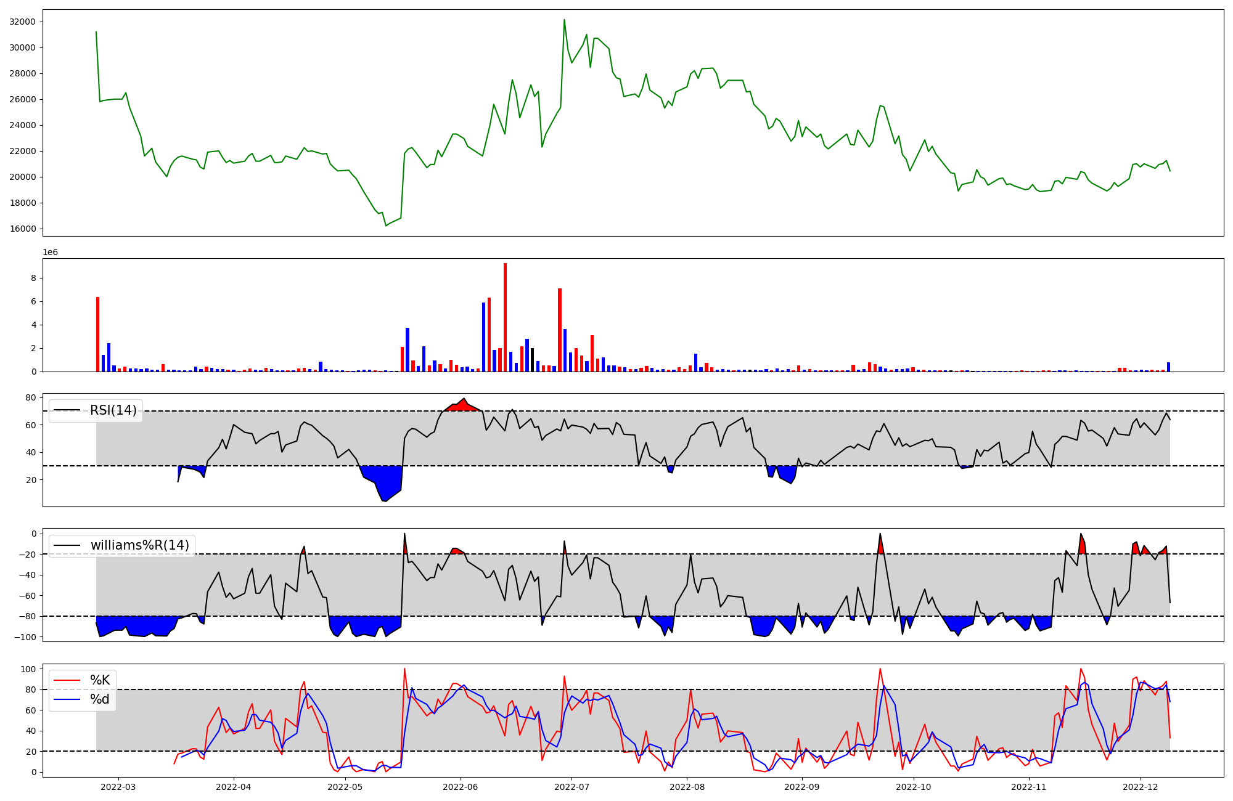
Task: Click the 1e6 scale label above volume chart
Action: tap(50, 253)
